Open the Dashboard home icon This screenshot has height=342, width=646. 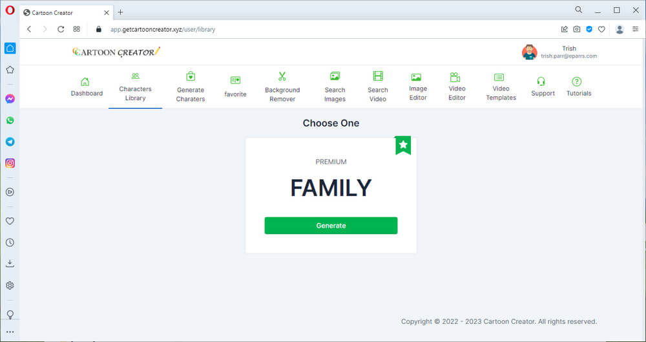pos(85,81)
